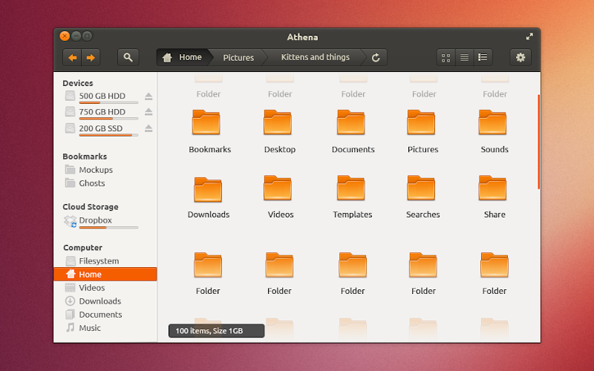The image size is (594, 371).
Task: Click the orange vertical scrollbar
Action: tap(539, 141)
